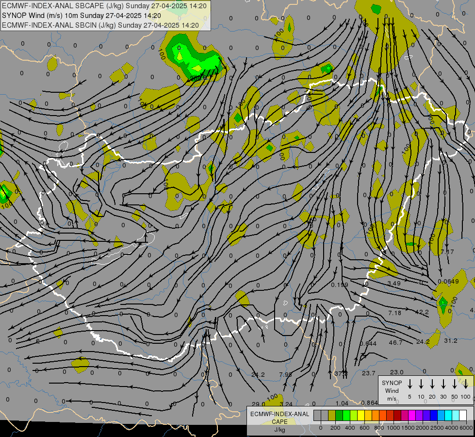Click the '42.2' value on the map
475x437 pixels.
[x=422, y=312]
